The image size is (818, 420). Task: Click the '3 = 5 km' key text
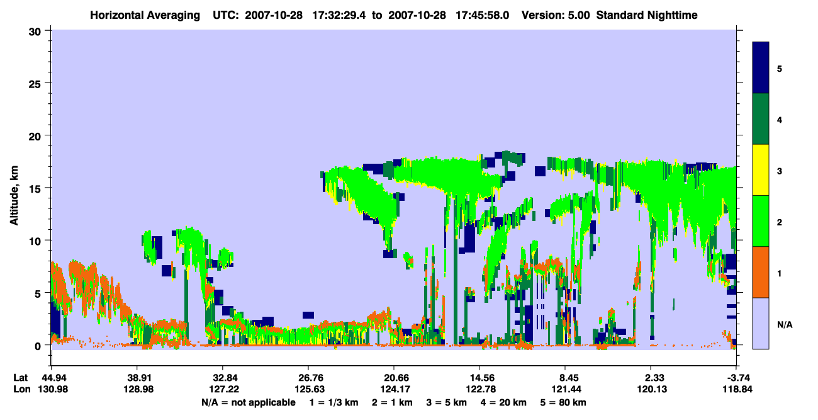click(447, 402)
